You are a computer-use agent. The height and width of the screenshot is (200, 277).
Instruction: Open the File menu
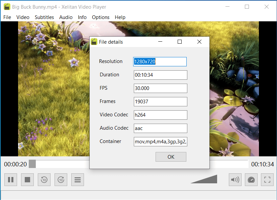coord(7,17)
